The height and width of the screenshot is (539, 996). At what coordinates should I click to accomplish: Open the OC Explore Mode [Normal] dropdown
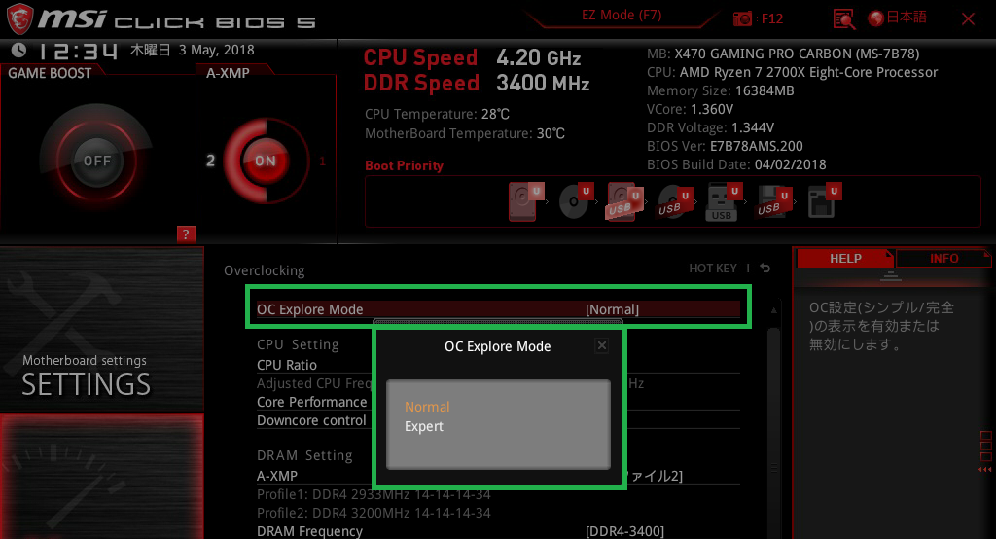[498, 309]
